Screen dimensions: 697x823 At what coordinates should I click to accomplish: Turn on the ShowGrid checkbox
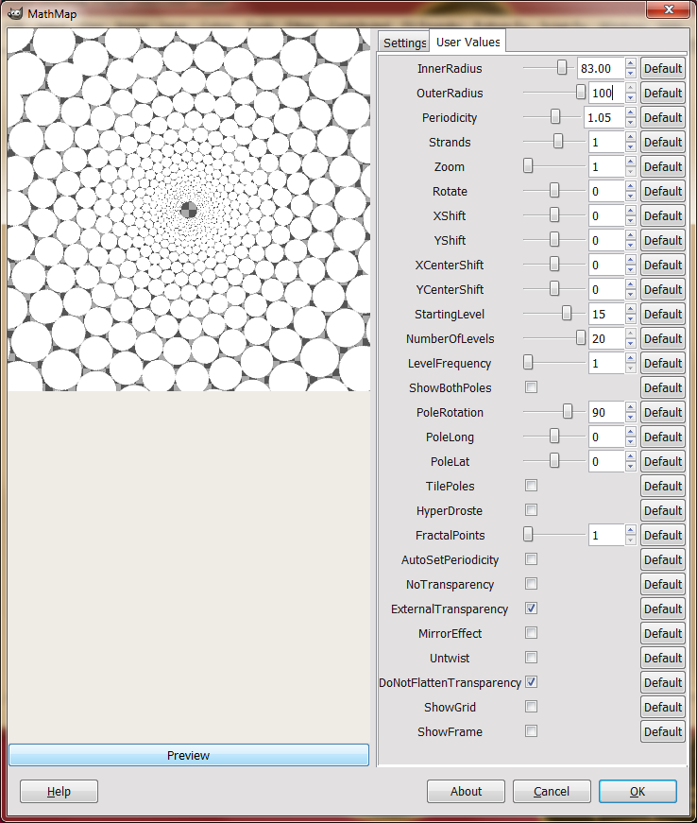[531, 707]
